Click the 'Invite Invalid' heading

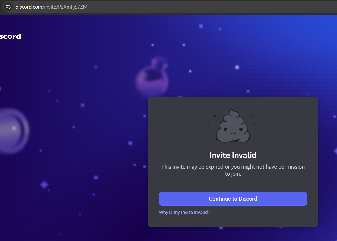coord(233,155)
